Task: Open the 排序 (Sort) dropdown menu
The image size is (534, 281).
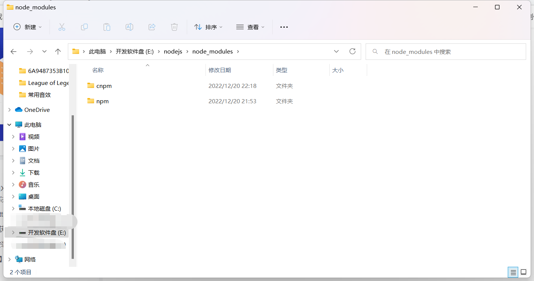Action: (208, 27)
